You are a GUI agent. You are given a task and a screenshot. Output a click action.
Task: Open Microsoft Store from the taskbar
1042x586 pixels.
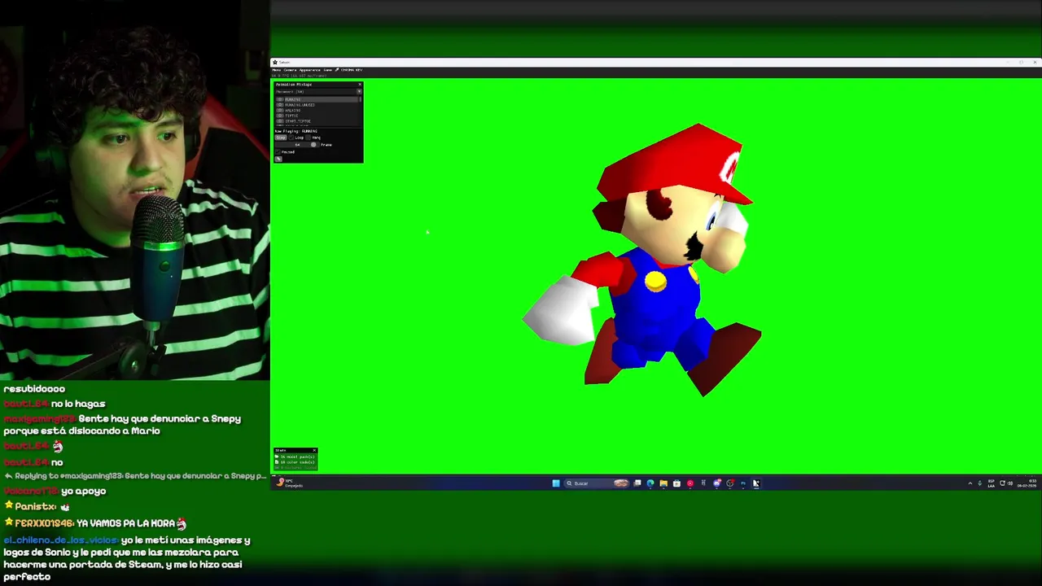coord(676,483)
